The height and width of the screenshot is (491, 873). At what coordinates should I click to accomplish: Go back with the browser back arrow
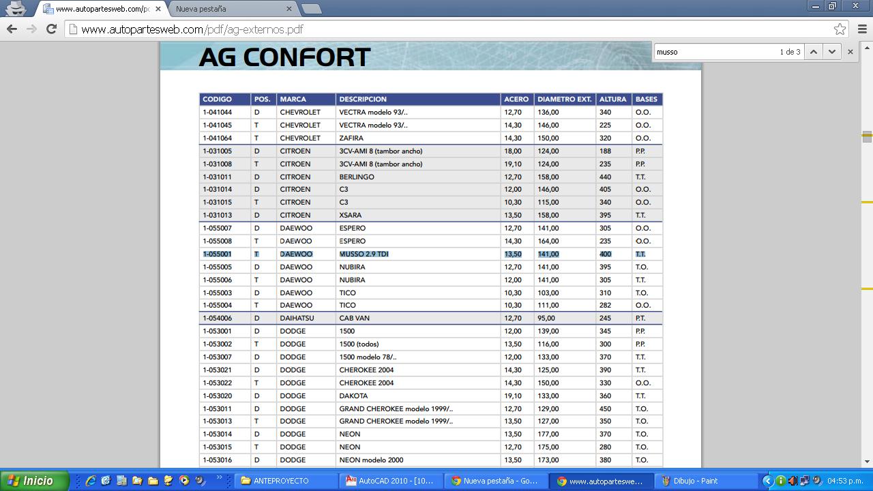coord(12,29)
